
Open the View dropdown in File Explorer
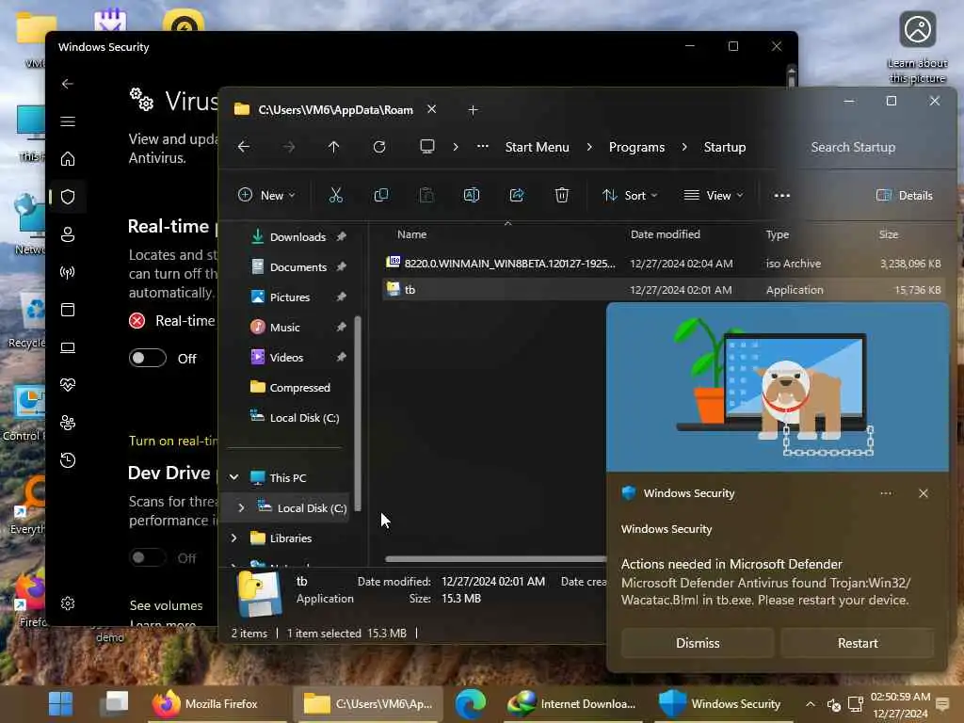(x=714, y=196)
